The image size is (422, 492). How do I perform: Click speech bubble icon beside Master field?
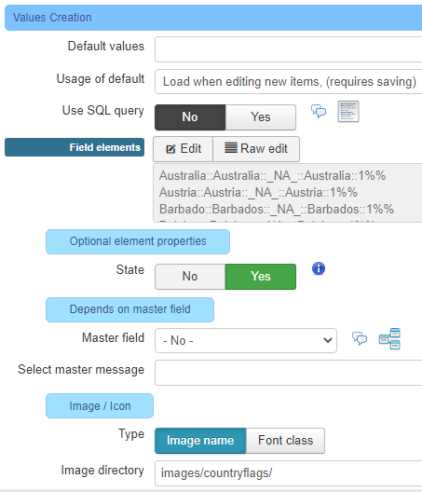pyautogui.click(x=360, y=338)
